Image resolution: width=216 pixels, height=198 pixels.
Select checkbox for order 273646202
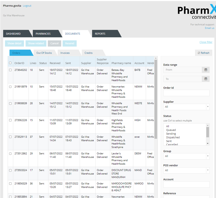(x=10, y=70)
